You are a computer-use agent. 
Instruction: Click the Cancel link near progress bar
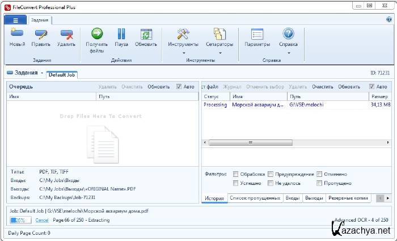(x=42, y=220)
